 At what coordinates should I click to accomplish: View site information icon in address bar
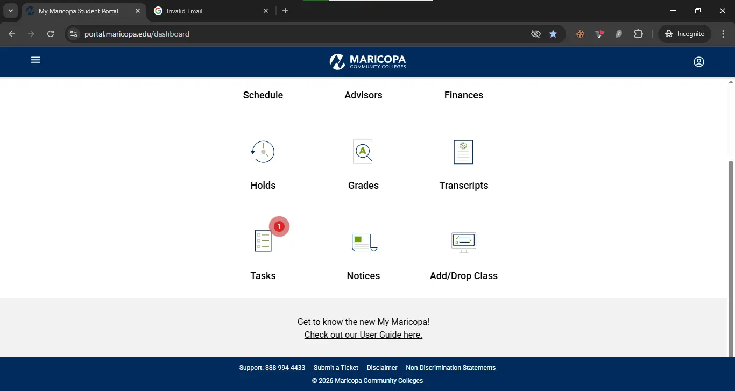pos(74,34)
